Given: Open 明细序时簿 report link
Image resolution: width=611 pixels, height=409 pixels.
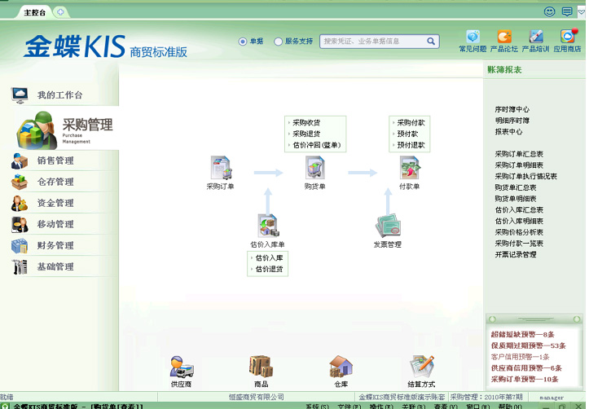Looking at the screenshot, I should click(x=512, y=121).
